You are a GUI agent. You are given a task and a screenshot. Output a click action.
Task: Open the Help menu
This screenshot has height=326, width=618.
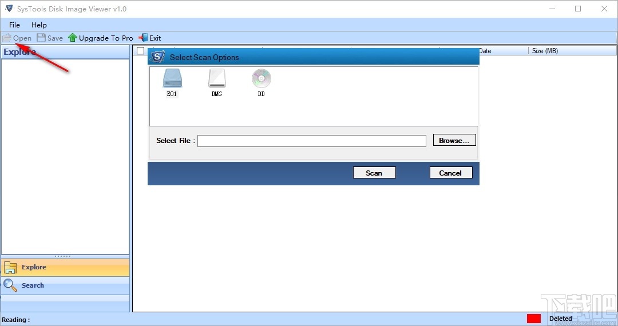39,25
